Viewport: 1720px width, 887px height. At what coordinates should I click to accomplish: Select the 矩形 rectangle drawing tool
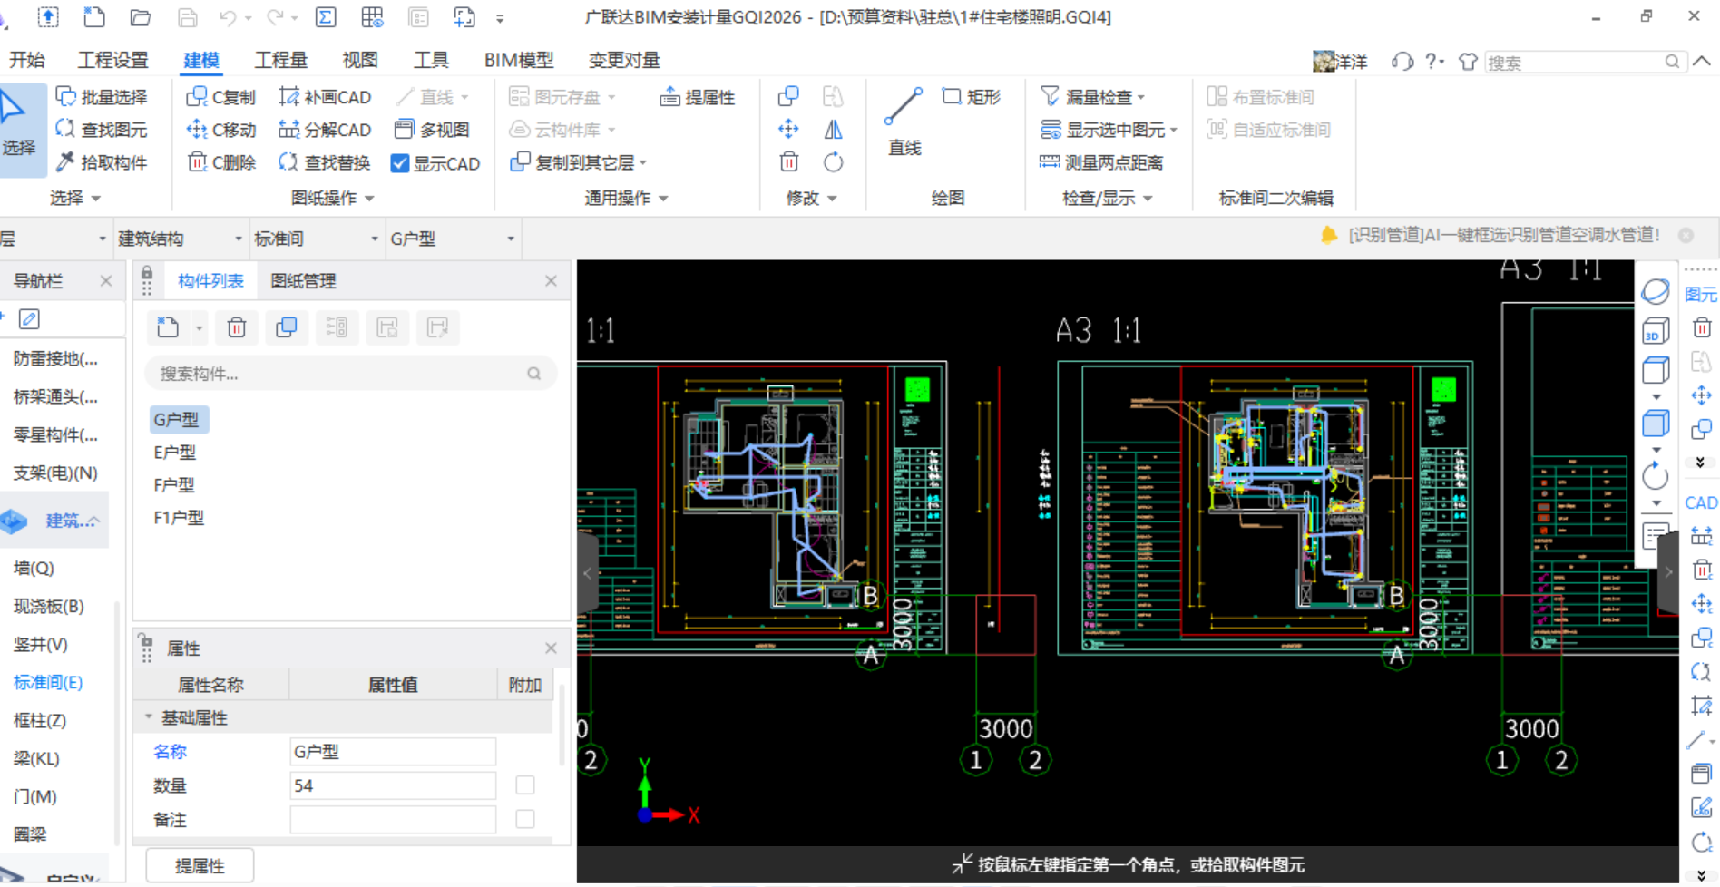tap(969, 96)
